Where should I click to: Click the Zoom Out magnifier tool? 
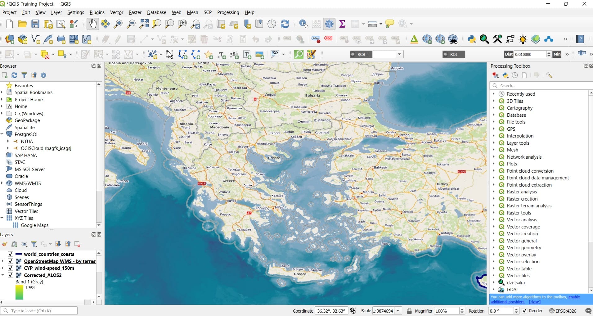(131, 24)
